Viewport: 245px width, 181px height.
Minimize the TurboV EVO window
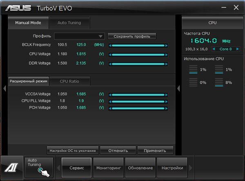(224, 7)
